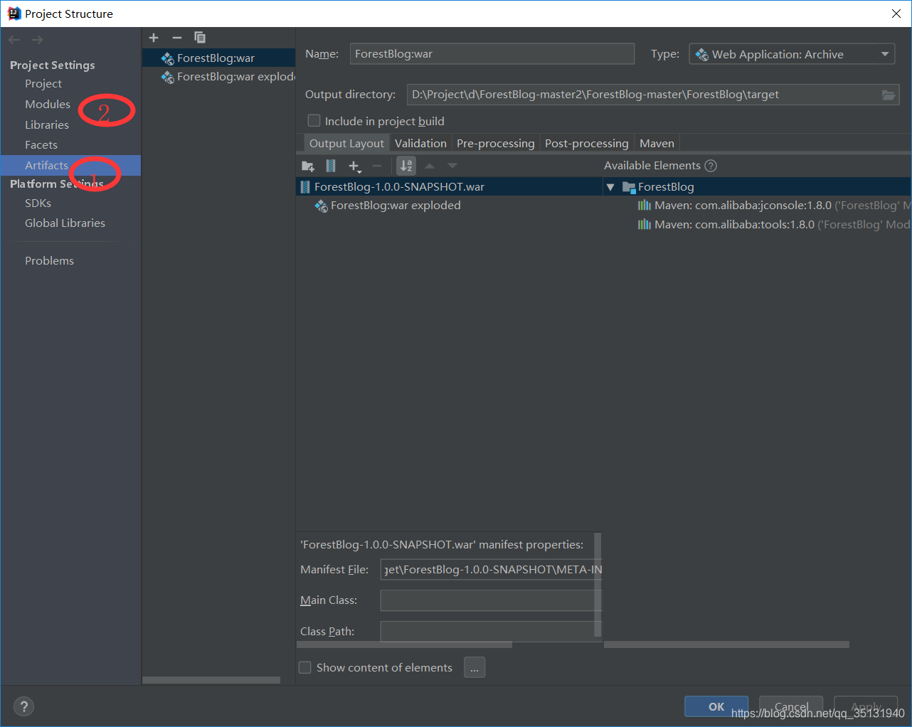The height and width of the screenshot is (727, 912).
Task: Open Facets settings section
Action: click(x=41, y=144)
